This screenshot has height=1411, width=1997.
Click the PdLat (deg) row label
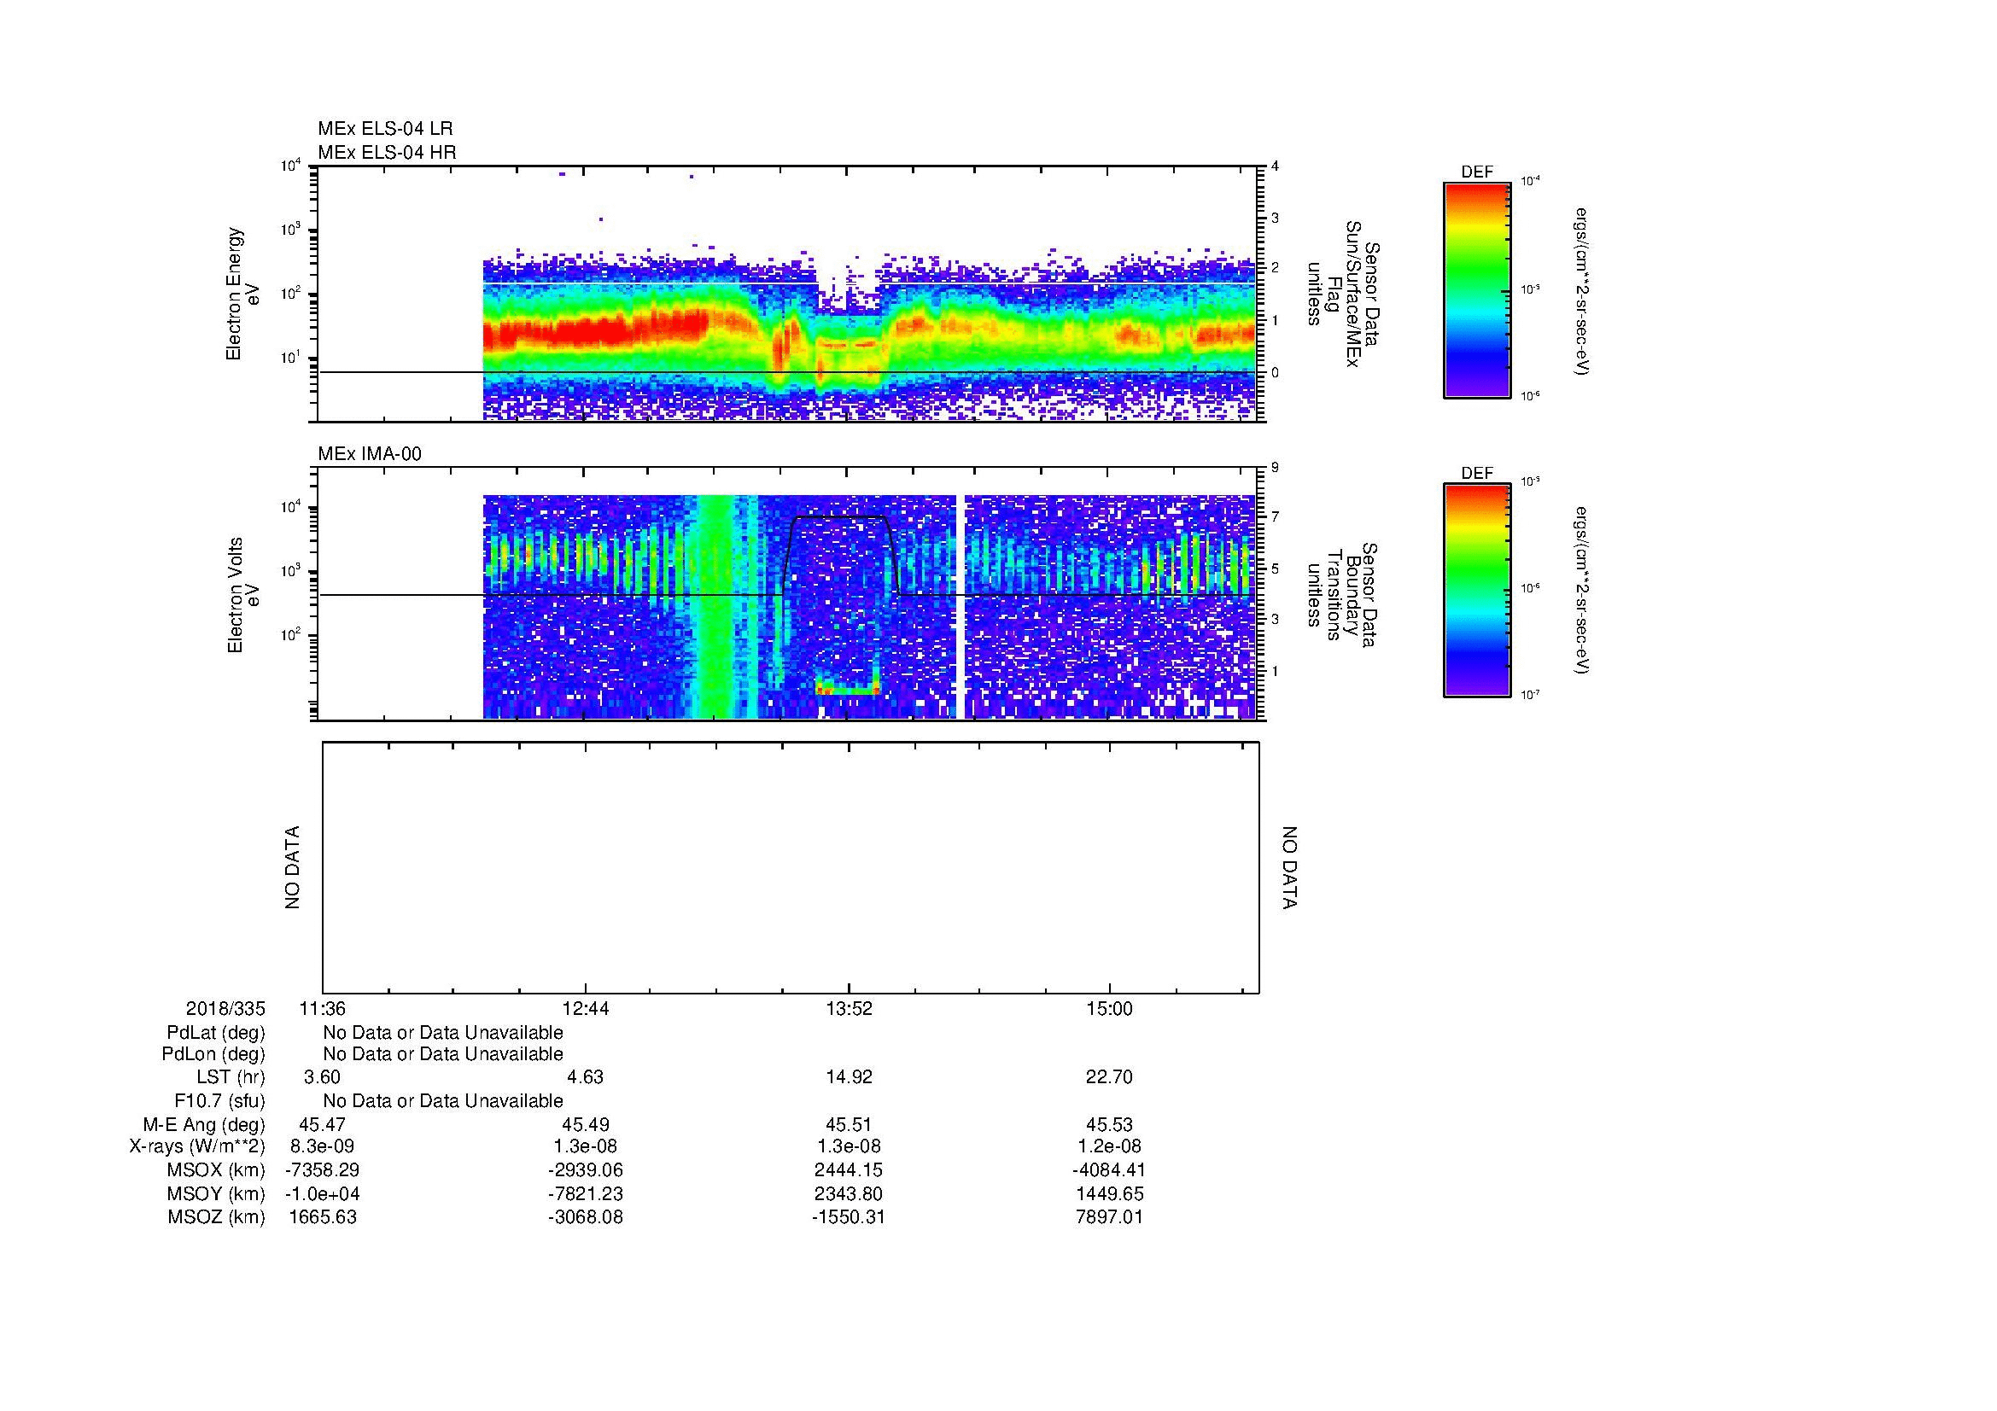[x=215, y=1033]
